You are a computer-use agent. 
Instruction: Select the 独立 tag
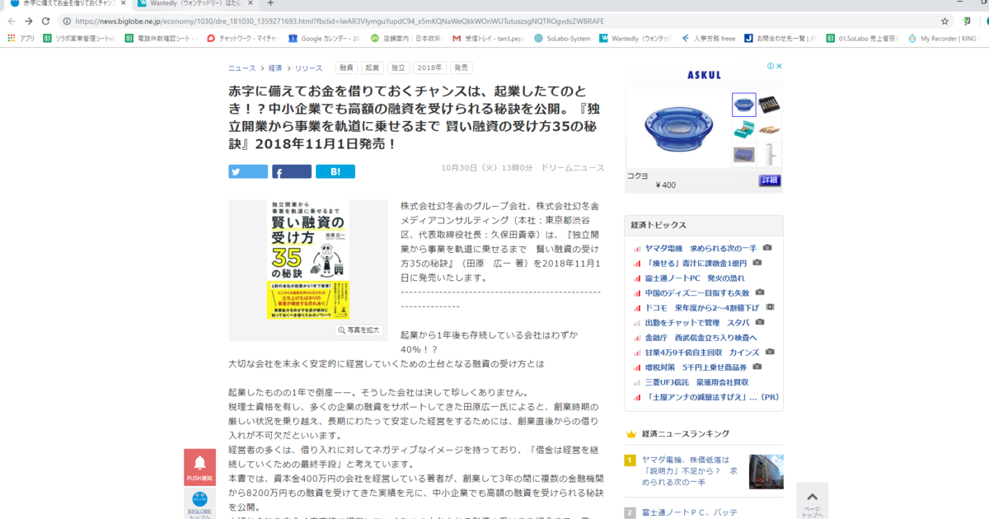tap(399, 68)
